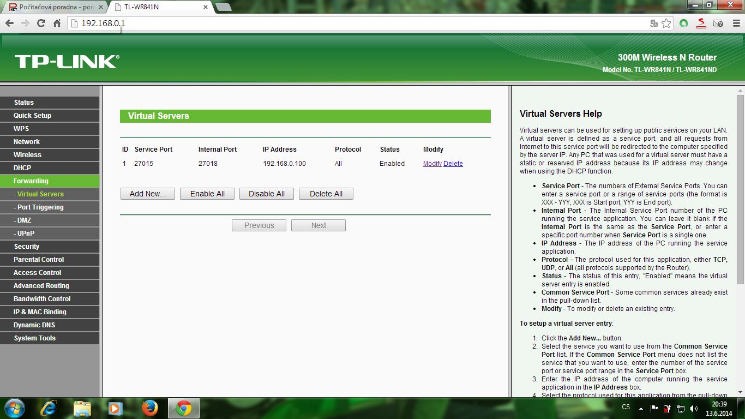Select the Virtual Servers submenu item
Screen dimensions: 745x419
click(50, 194)
